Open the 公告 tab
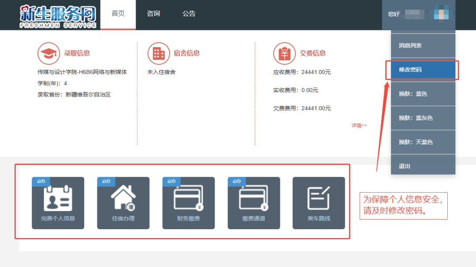 (x=189, y=15)
